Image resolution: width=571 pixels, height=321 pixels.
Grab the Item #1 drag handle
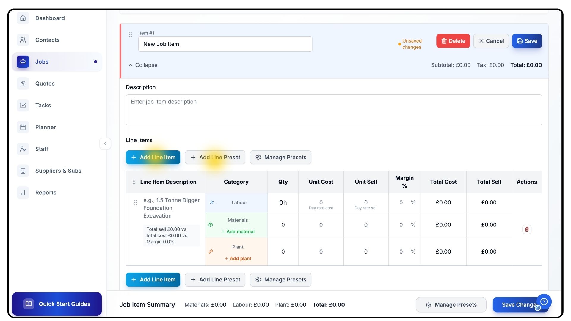tap(131, 35)
